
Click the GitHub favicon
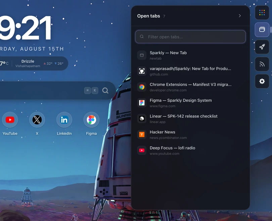coord(142,71)
